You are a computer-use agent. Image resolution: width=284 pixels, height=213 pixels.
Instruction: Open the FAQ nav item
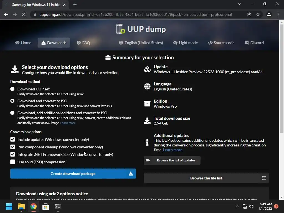pyautogui.click(x=83, y=43)
